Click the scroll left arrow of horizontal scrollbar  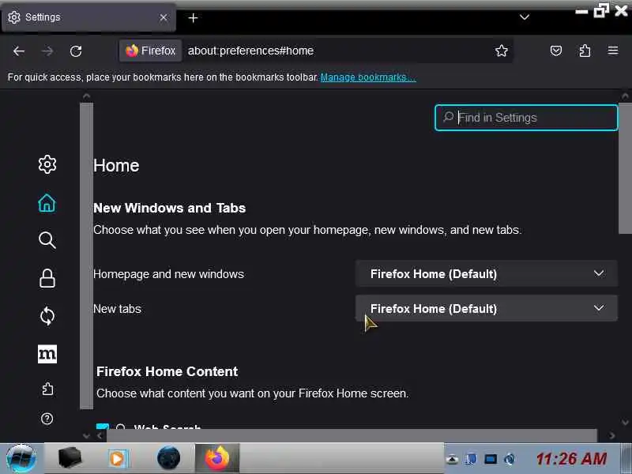pyautogui.click(x=100, y=436)
